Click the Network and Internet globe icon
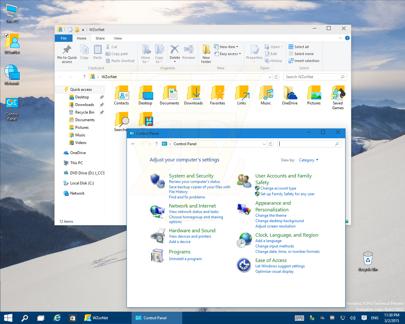The height and width of the screenshot is (324, 405). [157, 211]
